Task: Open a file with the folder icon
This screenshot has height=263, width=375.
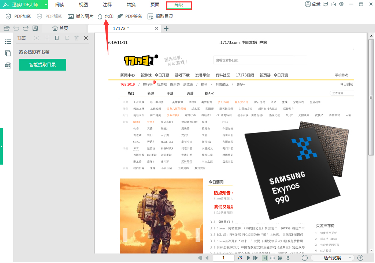Action: coord(6,28)
